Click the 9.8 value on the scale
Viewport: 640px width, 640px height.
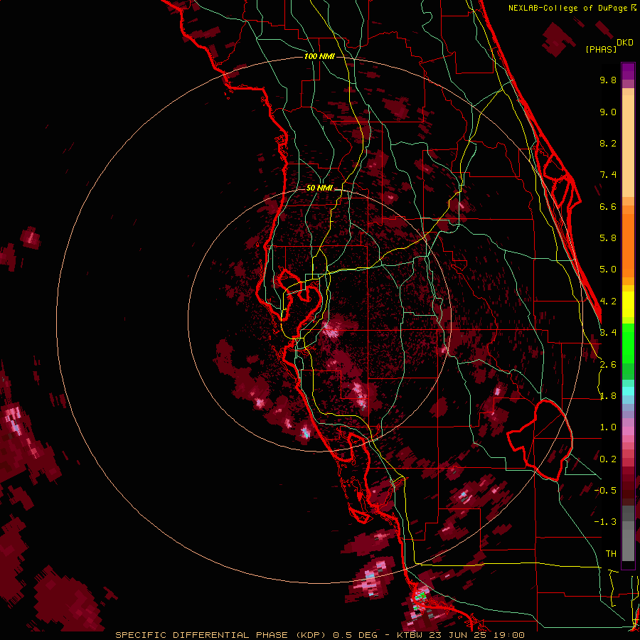coord(608,80)
